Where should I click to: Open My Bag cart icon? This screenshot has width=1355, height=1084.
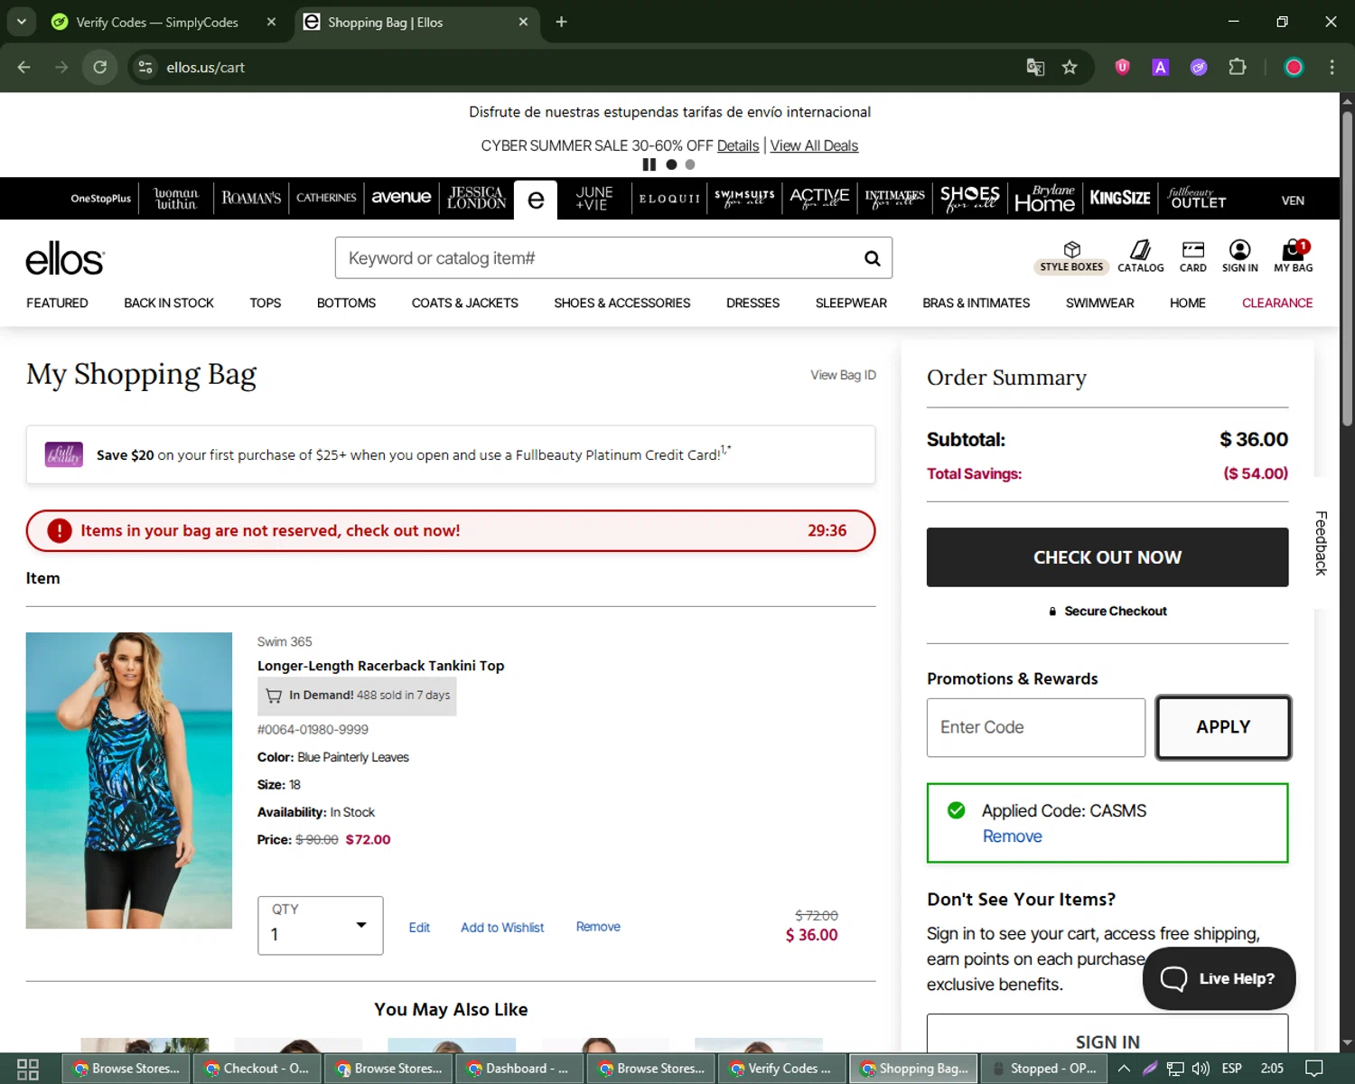tap(1293, 257)
